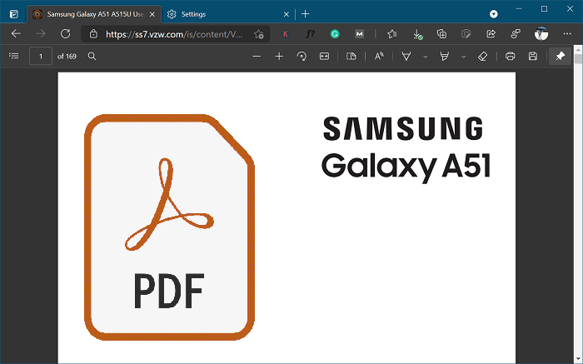Open the feedback toolbar icon

(x=516, y=34)
